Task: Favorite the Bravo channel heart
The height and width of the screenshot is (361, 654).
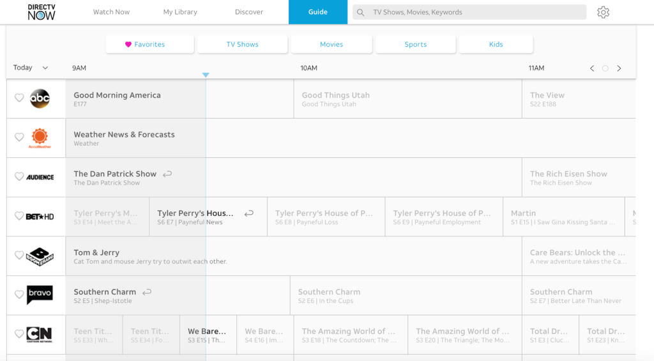Action: pos(19,294)
